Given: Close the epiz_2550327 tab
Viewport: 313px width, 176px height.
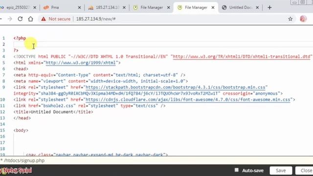Looking at the screenshot, I should (x=35, y=8).
